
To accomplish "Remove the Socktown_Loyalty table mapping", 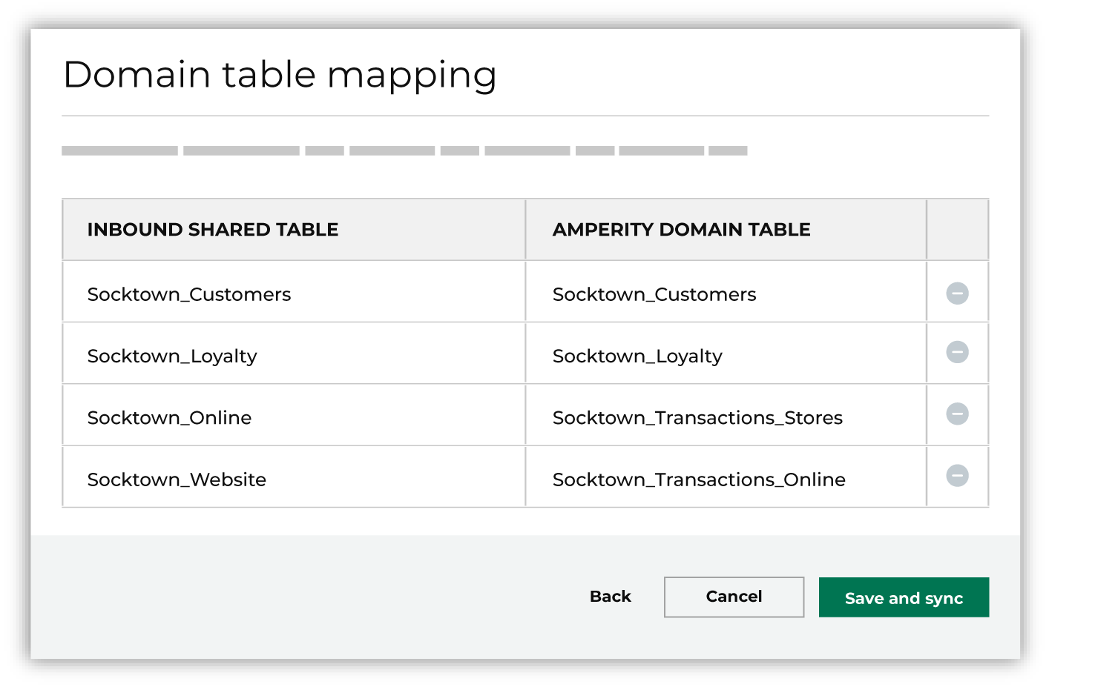I will coord(956,354).
